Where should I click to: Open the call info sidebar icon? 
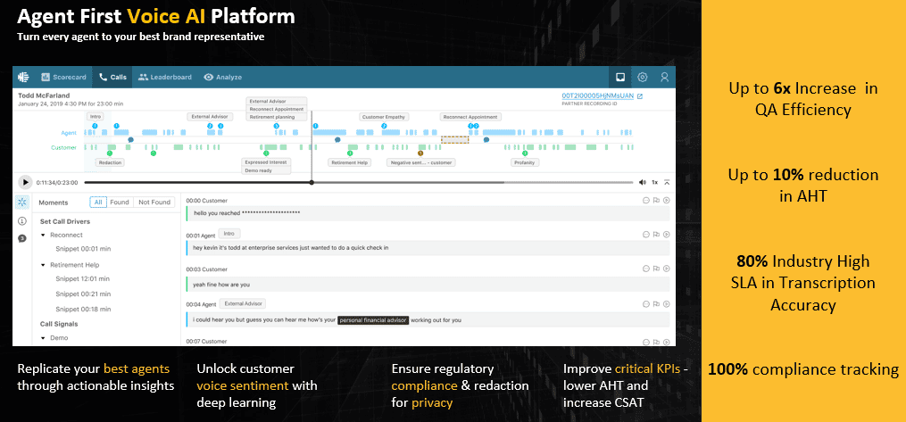tap(22, 220)
